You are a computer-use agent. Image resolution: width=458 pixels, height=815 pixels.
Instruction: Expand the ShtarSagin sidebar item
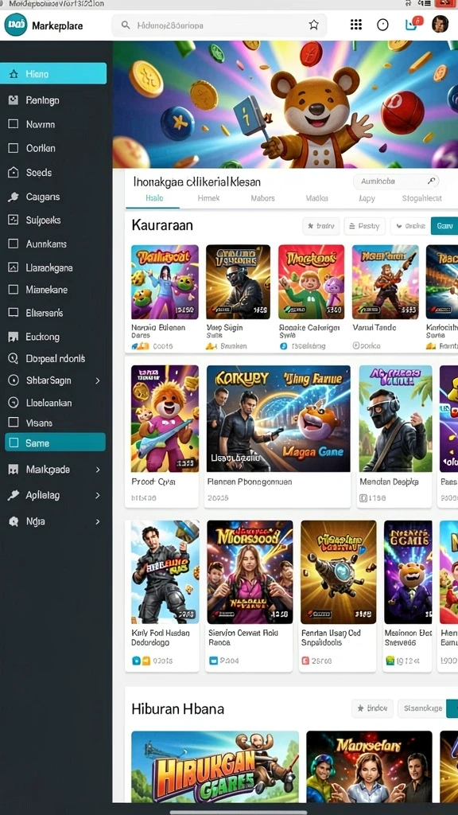(x=98, y=380)
